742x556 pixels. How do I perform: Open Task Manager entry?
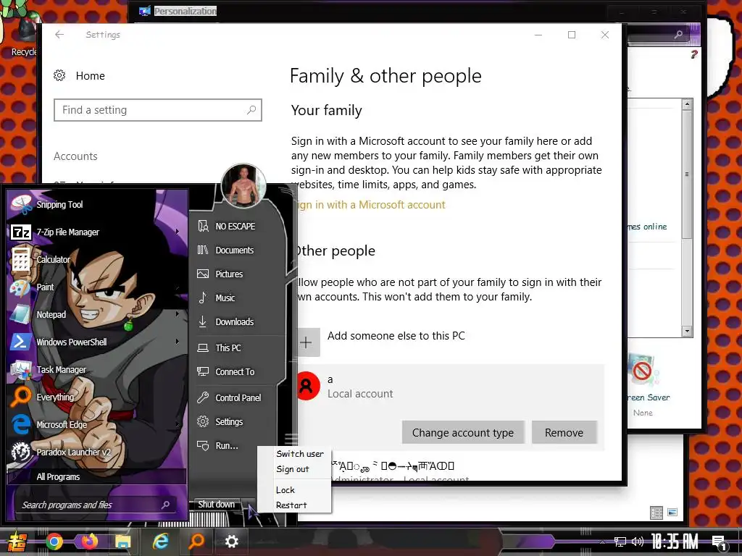click(97, 370)
